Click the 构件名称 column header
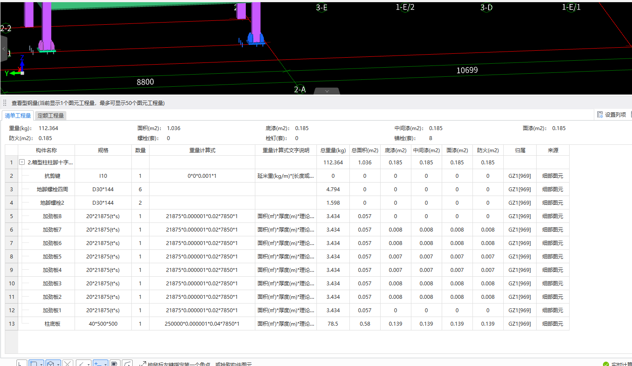 46,150
